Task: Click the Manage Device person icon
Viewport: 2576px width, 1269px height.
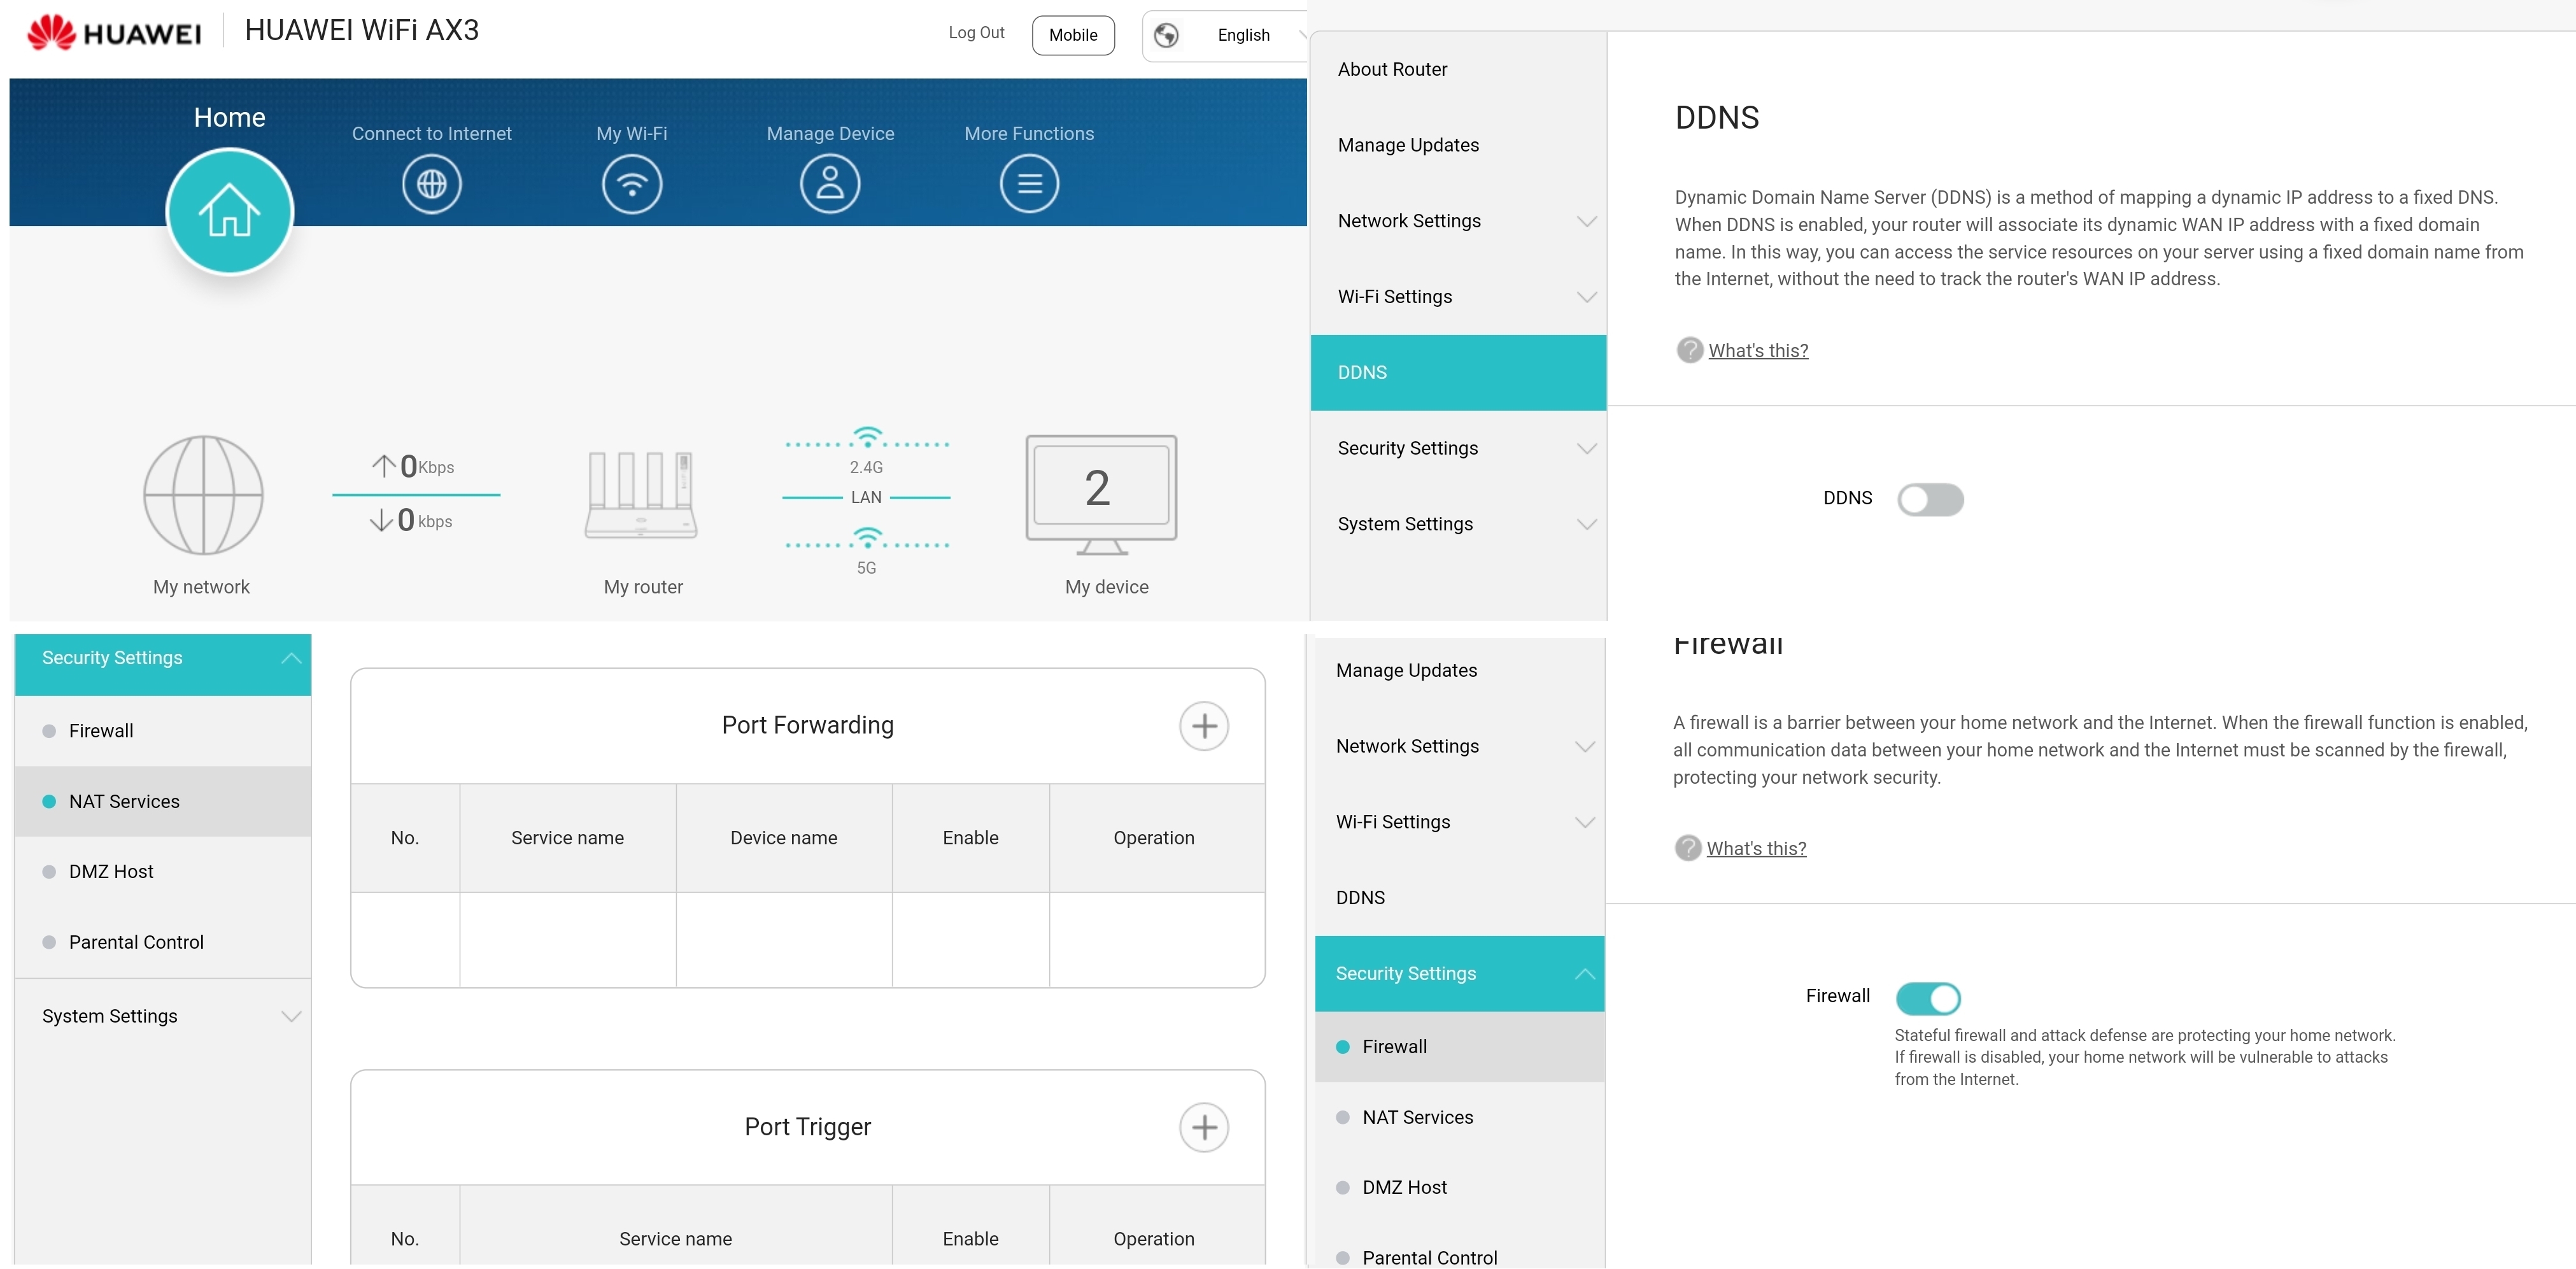Action: tap(829, 184)
